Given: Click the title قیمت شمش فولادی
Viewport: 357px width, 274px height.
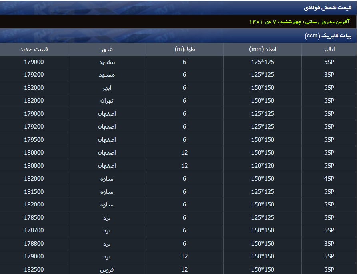Looking at the screenshot, I should [327, 8].
